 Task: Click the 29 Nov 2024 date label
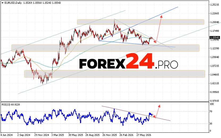click(x=41, y=135)
